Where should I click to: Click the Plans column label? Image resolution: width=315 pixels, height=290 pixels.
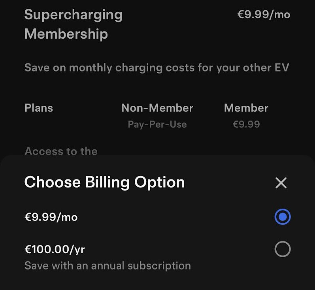(x=39, y=108)
